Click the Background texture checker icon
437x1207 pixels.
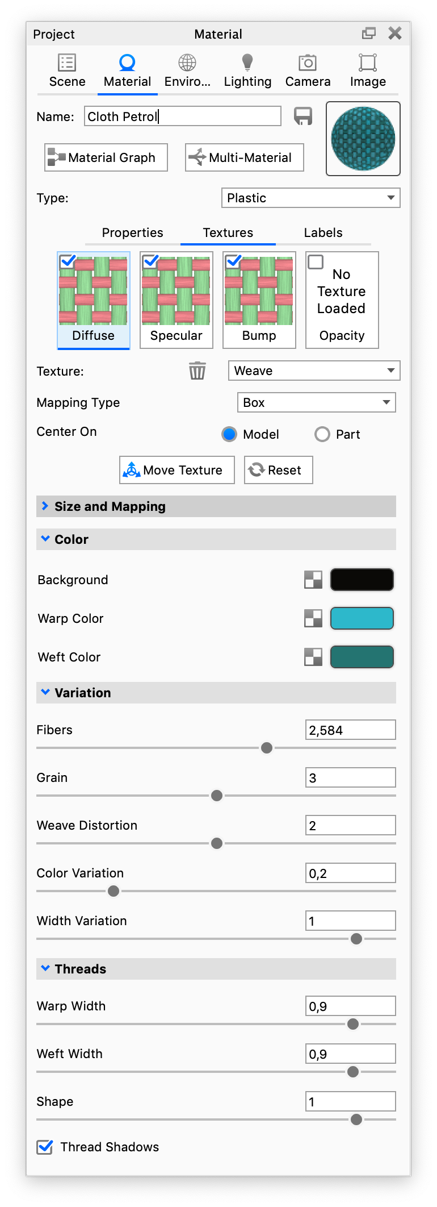[313, 580]
